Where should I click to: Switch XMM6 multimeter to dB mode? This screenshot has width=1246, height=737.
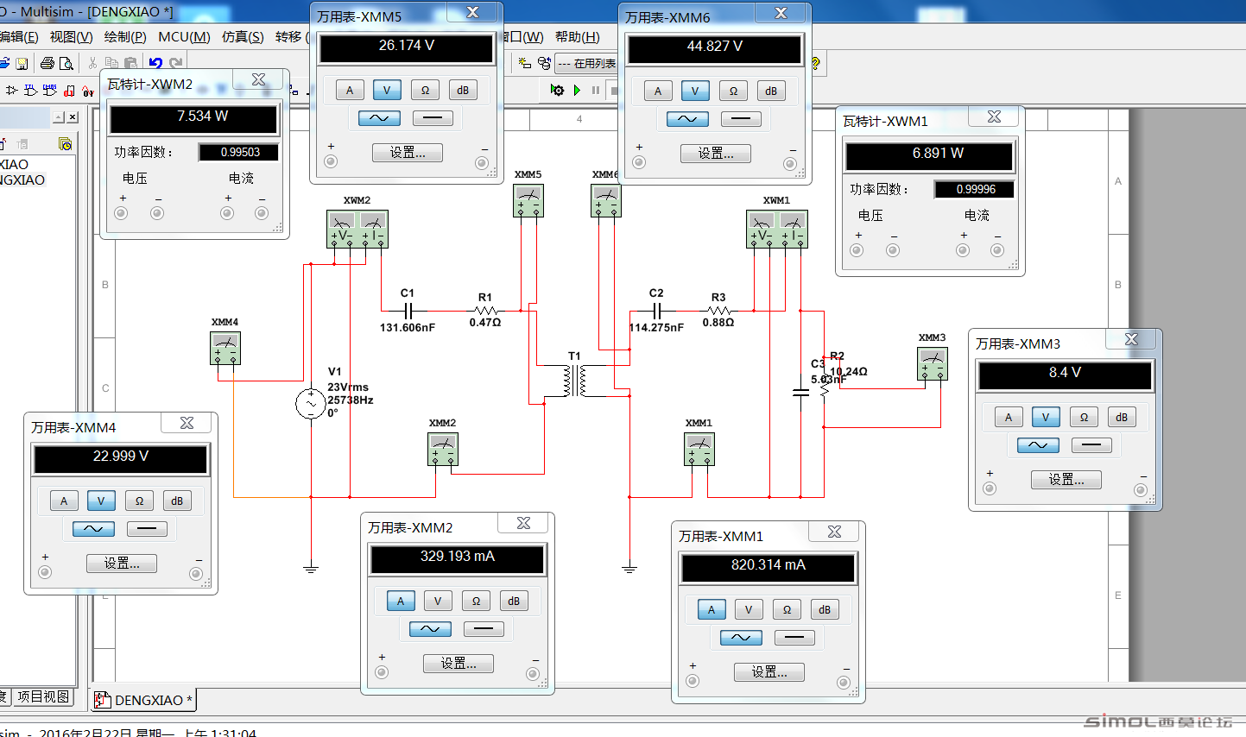coord(771,91)
